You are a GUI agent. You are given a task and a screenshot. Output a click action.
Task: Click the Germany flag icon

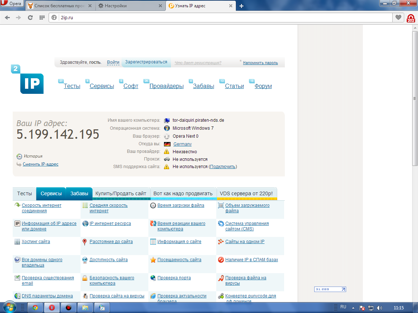[x=167, y=144]
